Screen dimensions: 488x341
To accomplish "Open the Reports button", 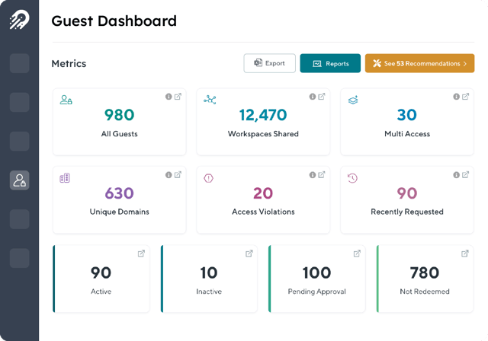I will point(330,63).
